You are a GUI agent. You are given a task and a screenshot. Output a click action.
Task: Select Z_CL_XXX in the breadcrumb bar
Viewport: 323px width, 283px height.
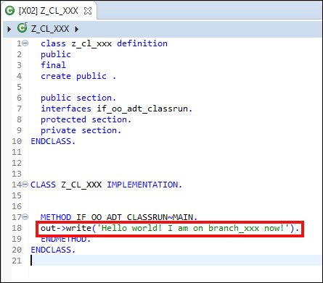click(x=50, y=29)
